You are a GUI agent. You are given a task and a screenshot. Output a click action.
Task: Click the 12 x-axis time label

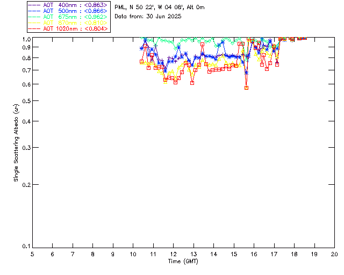(173, 255)
